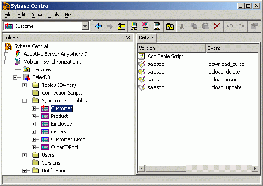
Task: Click the SalesDB database icon
Action: click(27, 77)
